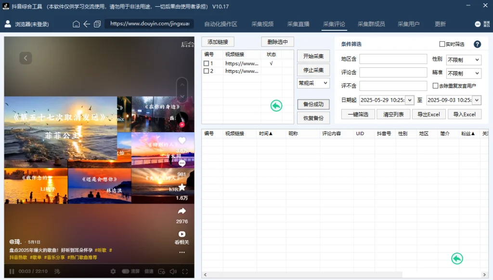Switch to the 采集评论 tab
493x280 pixels.
tap(334, 24)
